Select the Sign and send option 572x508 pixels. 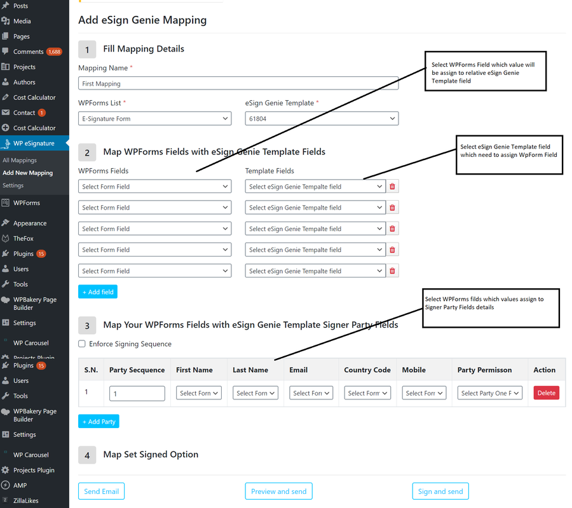(440, 491)
